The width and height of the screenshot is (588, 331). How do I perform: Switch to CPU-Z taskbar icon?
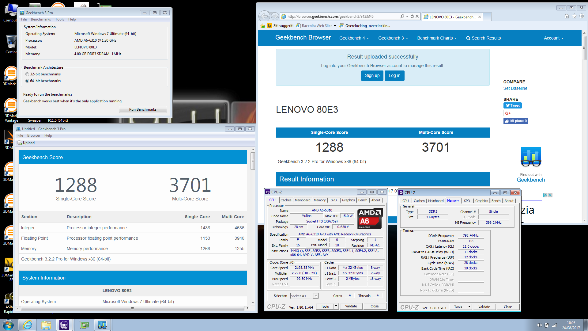point(64,325)
